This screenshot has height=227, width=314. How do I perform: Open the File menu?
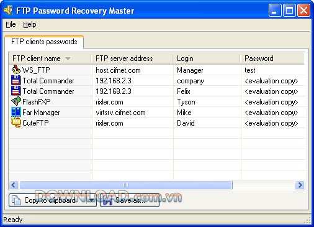(11, 24)
